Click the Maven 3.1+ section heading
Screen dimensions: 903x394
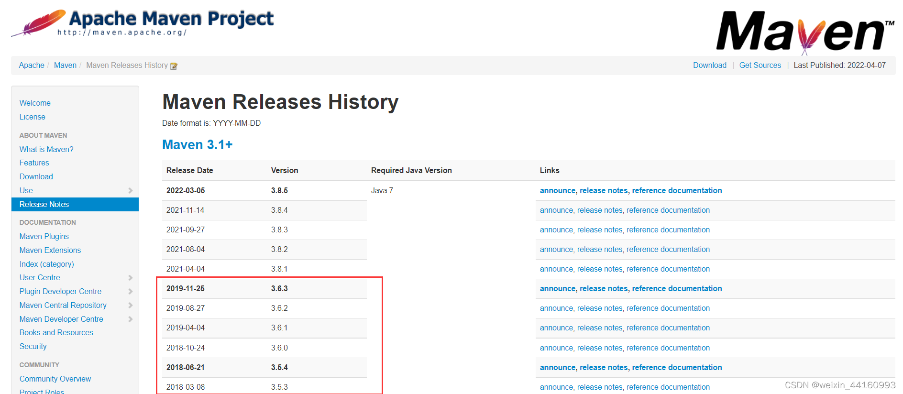pos(198,144)
